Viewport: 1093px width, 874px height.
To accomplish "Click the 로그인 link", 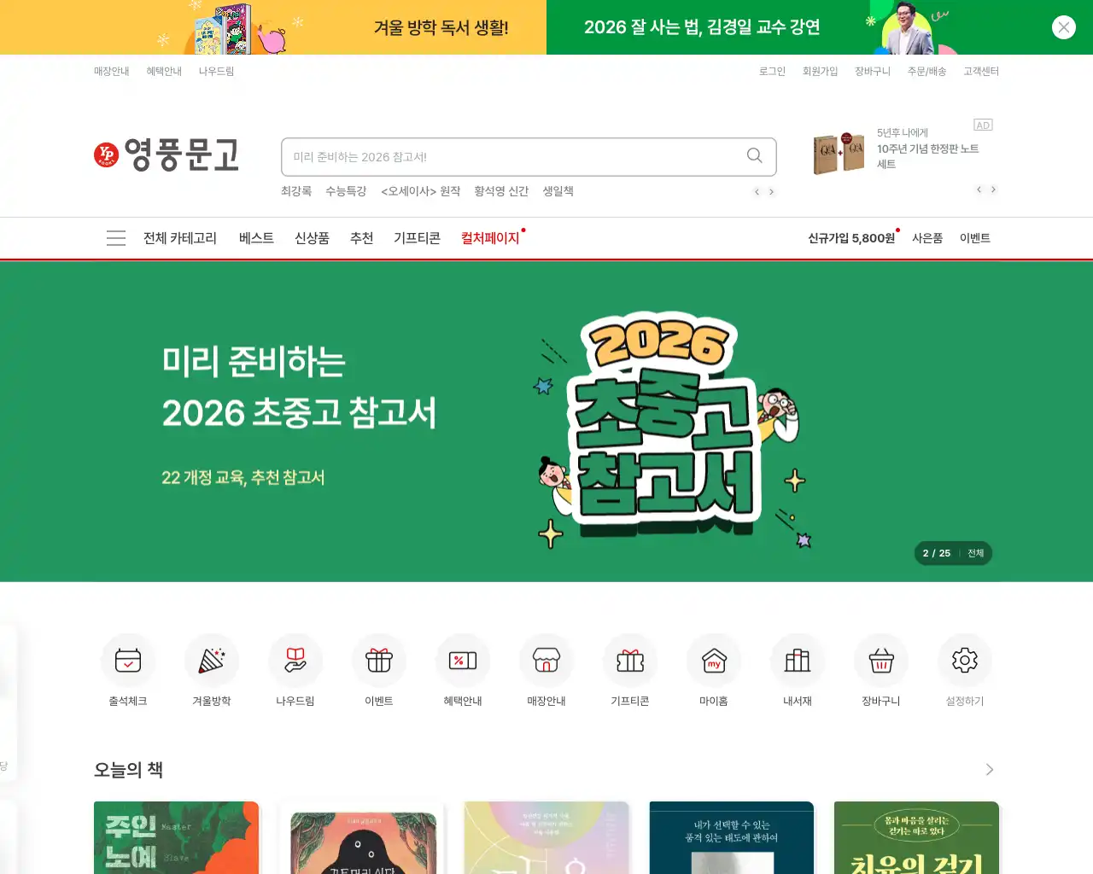I will point(772,72).
